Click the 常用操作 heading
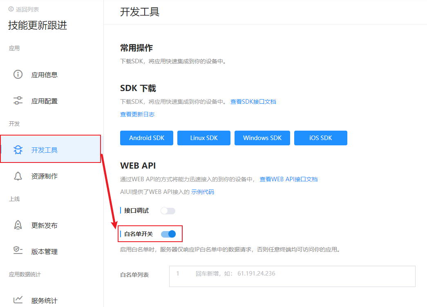The height and width of the screenshot is (307, 427). 136,48
